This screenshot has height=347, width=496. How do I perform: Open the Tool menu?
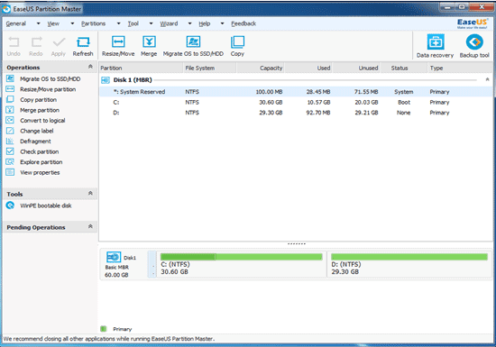click(133, 23)
